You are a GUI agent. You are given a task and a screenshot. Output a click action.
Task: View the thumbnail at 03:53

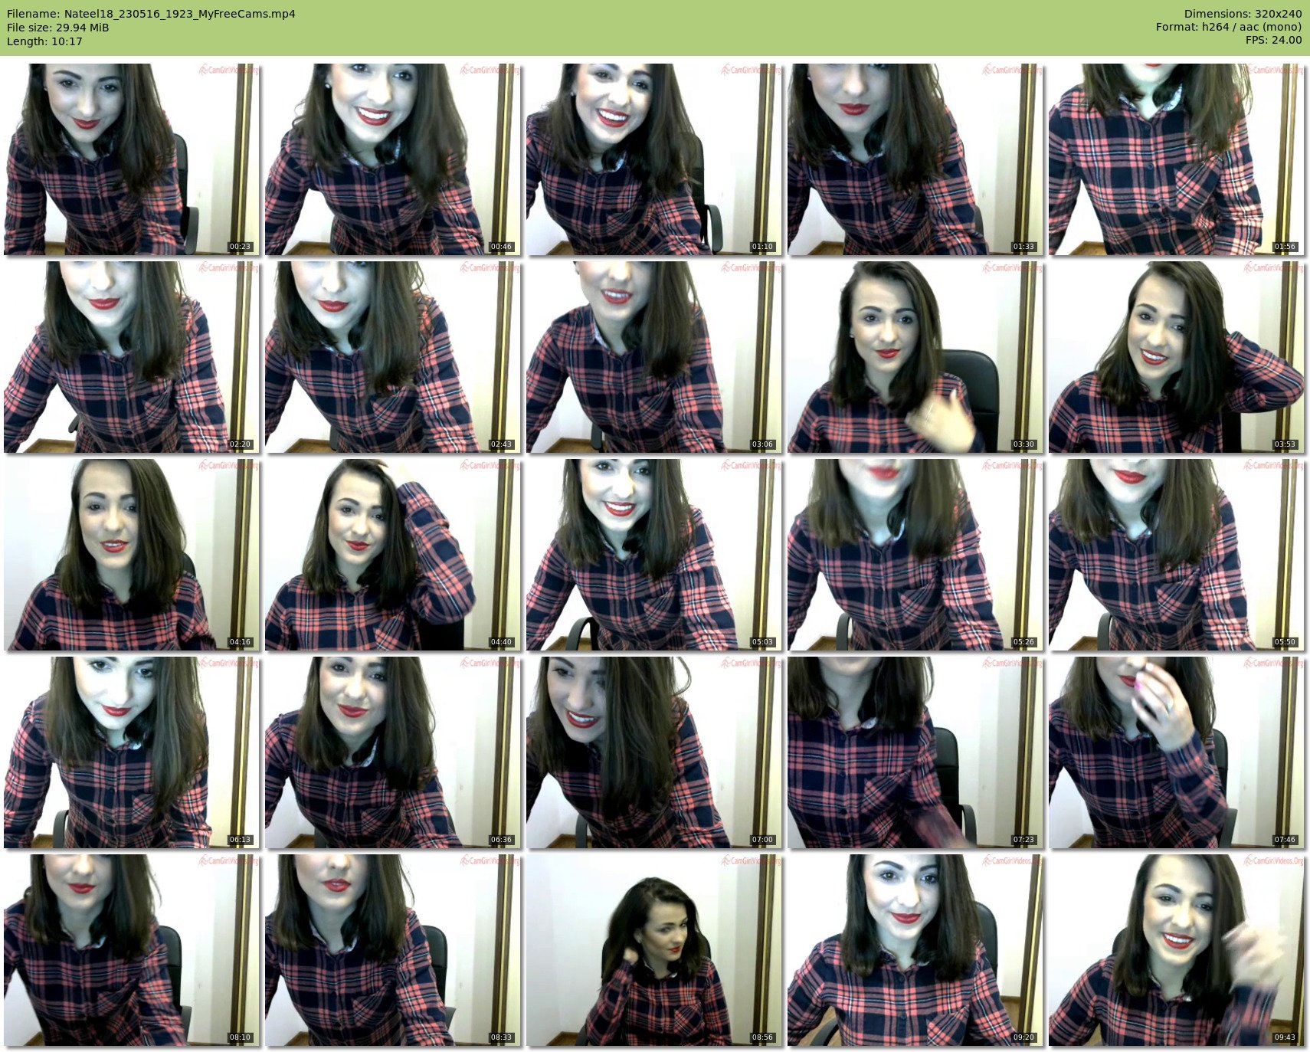1177,357
